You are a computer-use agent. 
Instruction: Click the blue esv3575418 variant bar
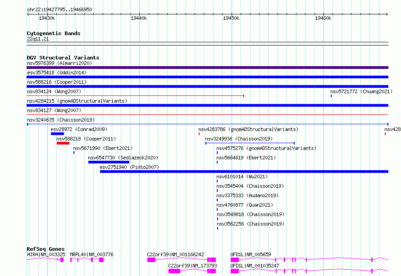point(207,77)
